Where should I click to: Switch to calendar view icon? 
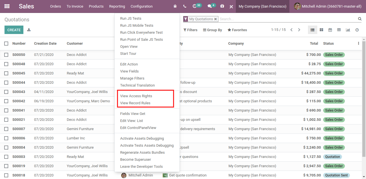(330, 30)
